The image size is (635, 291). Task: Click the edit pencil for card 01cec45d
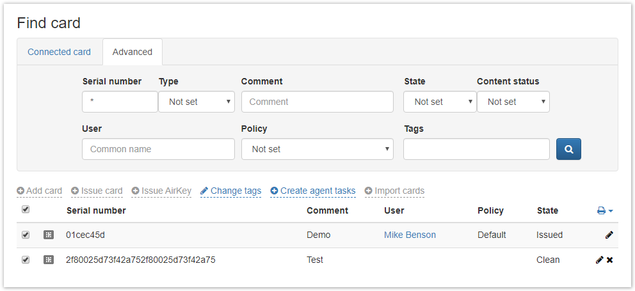pos(609,235)
